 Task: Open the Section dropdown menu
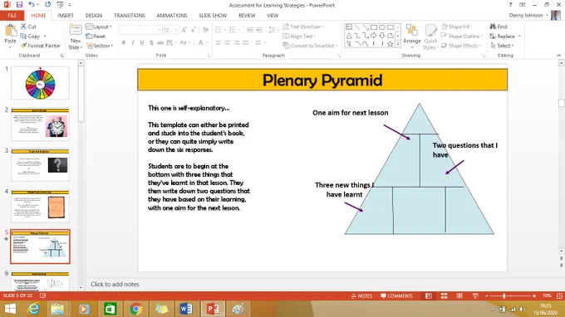tap(100, 46)
